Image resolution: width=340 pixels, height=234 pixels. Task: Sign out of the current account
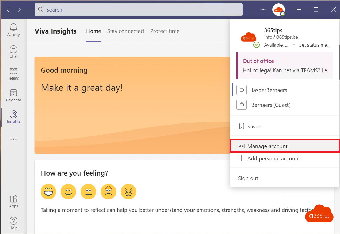pyautogui.click(x=248, y=178)
